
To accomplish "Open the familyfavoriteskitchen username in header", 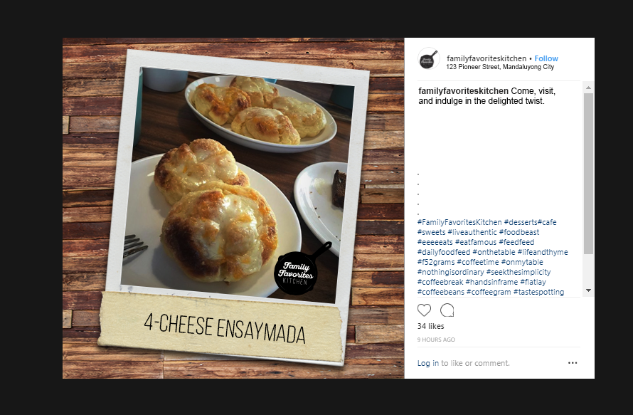I will 486,58.
